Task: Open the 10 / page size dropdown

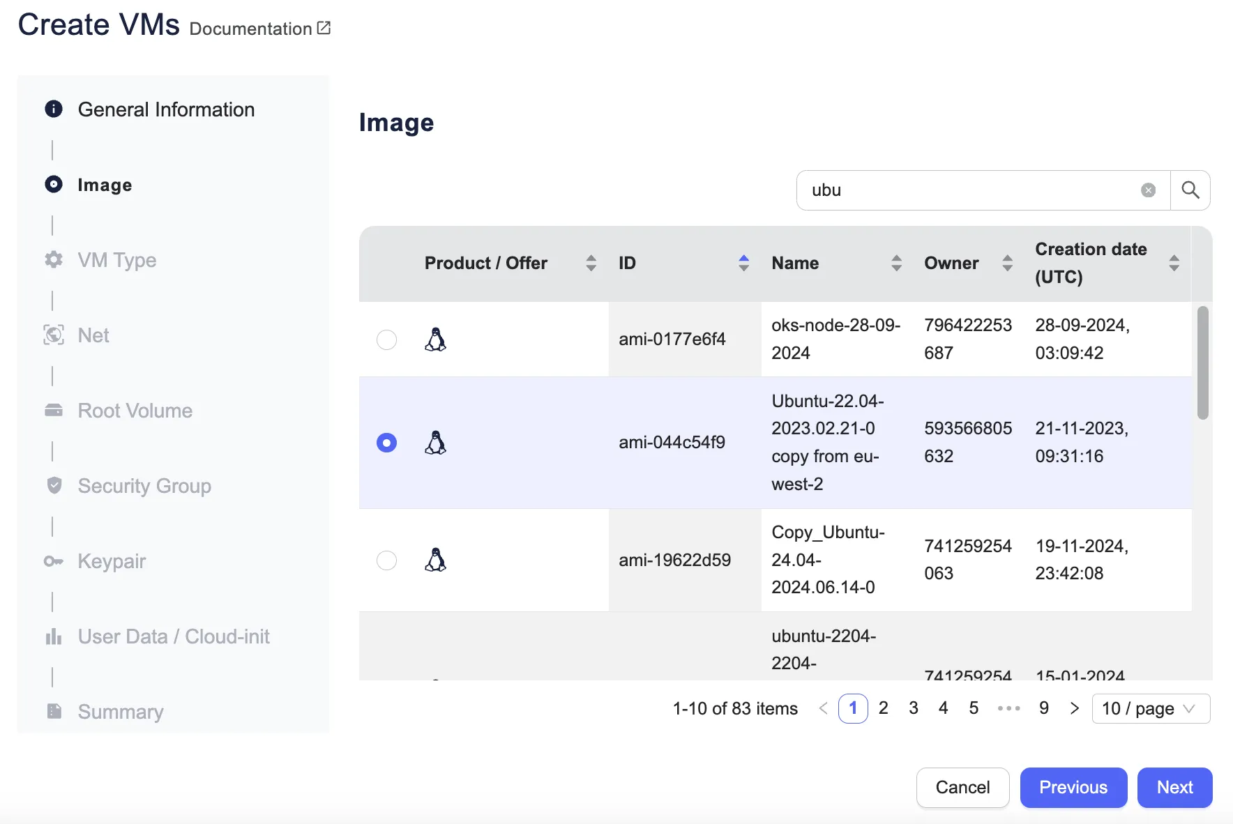Action: click(1150, 709)
